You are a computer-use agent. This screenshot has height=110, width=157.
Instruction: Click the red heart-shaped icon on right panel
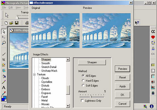point(153,37)
